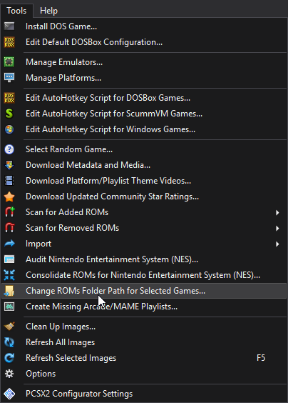
Task: Select Edit AutoHotkey Script for ScummVM Games
Action: coord(144,114)
